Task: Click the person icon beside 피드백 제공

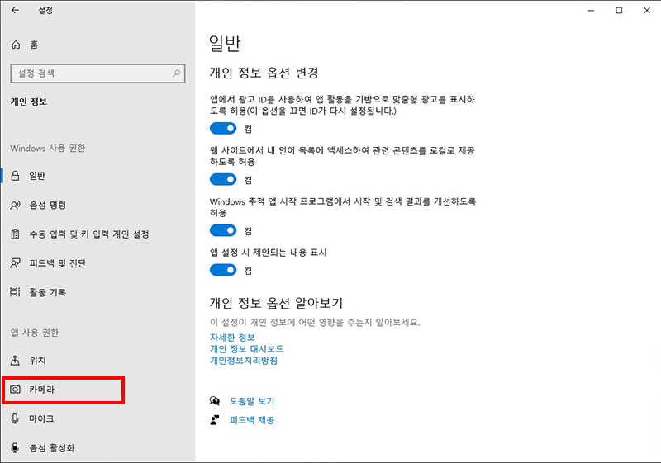Action: click(x=215, y=419)
